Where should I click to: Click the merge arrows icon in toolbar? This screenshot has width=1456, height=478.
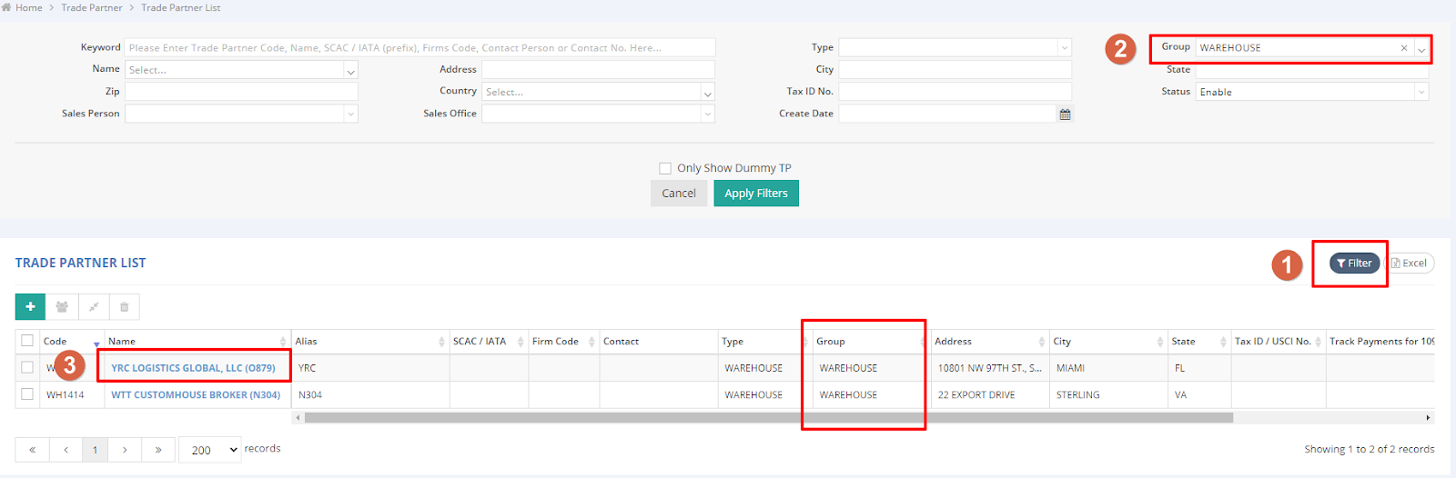point(94,307)
